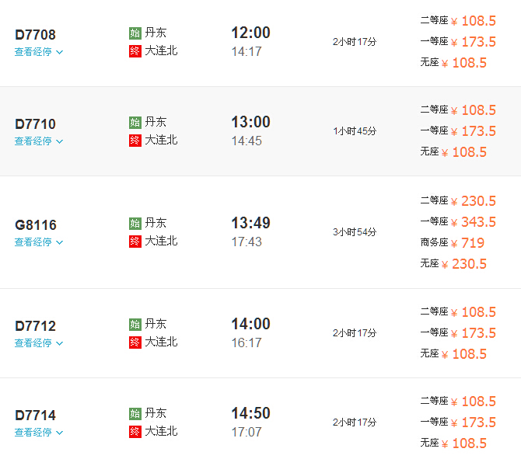
Task: Click green 始 icon for train G8116
Action: point(135,224)
